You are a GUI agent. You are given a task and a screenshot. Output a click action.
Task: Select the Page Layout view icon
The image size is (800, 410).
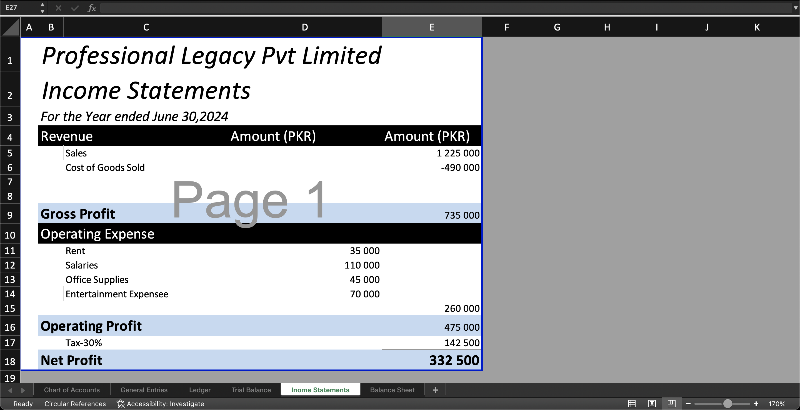tap(652, 404)
